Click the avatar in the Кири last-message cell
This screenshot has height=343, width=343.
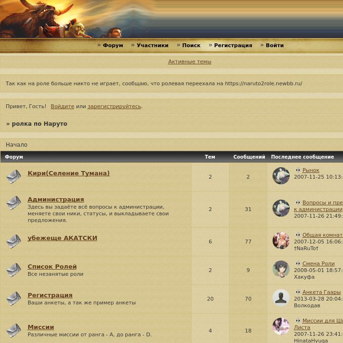tap(281, 176)
